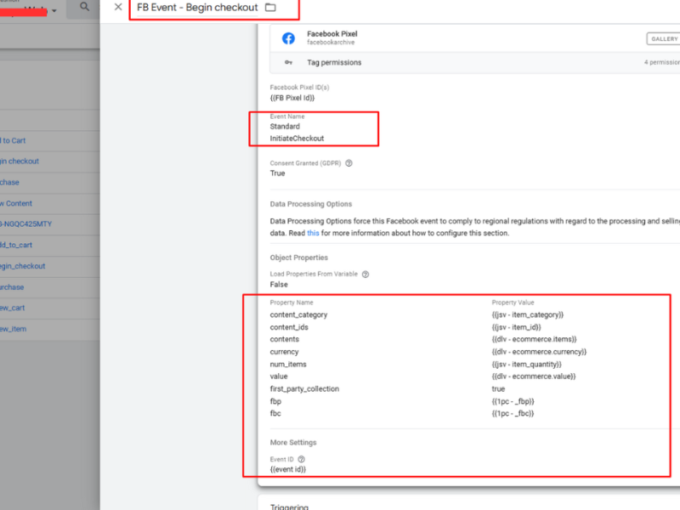Image resolution: width=680 pixels, height=510 pixels.
Task: Click the Tag permissions key icon
Action: click(288, 62)
